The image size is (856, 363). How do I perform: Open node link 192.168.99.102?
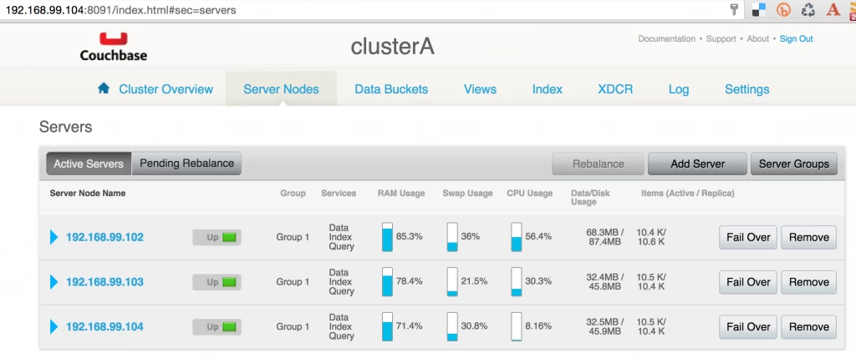(x=104, y=237)
